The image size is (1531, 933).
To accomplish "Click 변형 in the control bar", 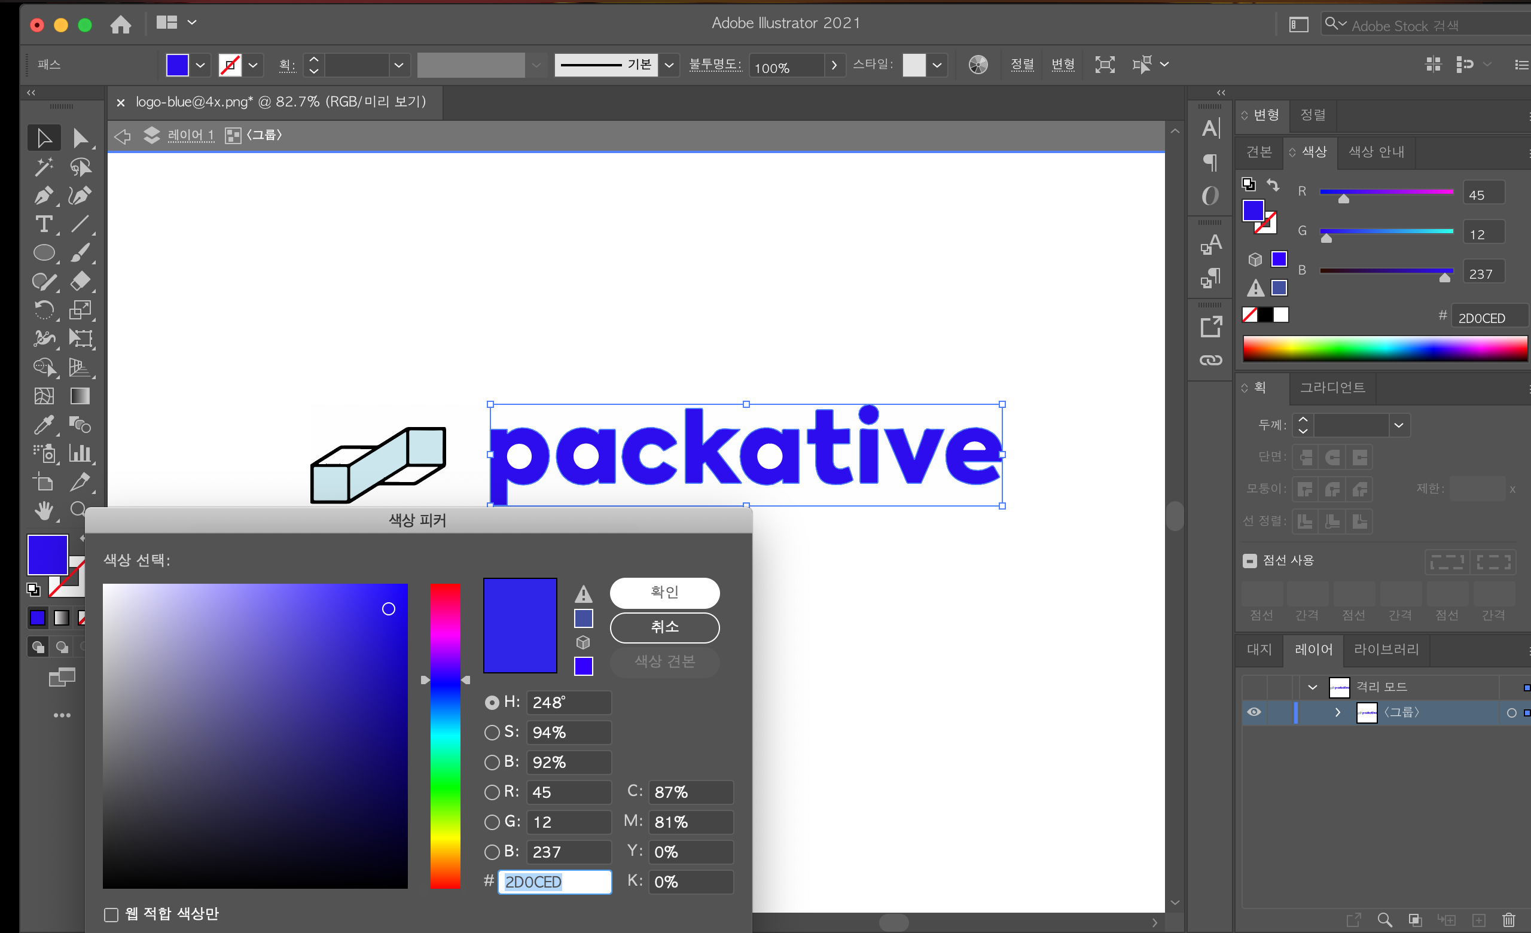I will (1063, 65).
